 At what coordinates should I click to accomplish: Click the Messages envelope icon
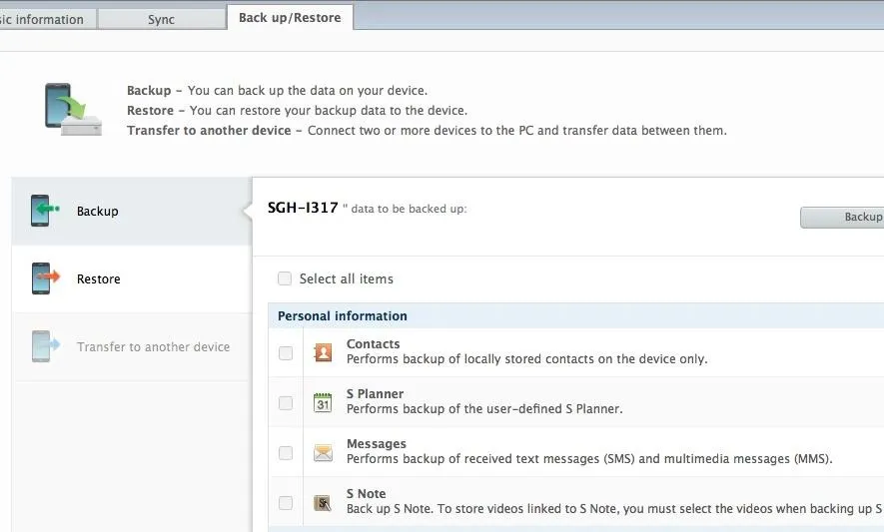point(323,452)
